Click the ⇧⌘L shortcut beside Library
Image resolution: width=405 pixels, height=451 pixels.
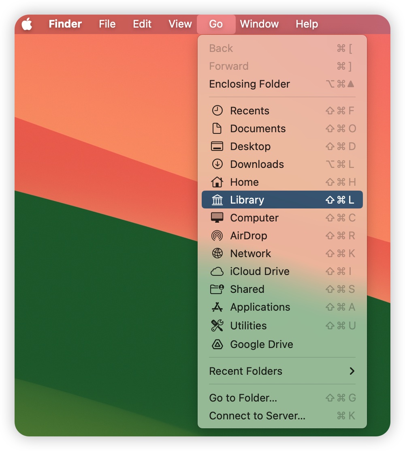pos(340,200)
